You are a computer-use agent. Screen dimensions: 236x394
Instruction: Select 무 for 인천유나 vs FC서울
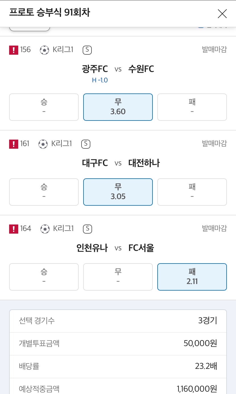[x=118, y=277]
